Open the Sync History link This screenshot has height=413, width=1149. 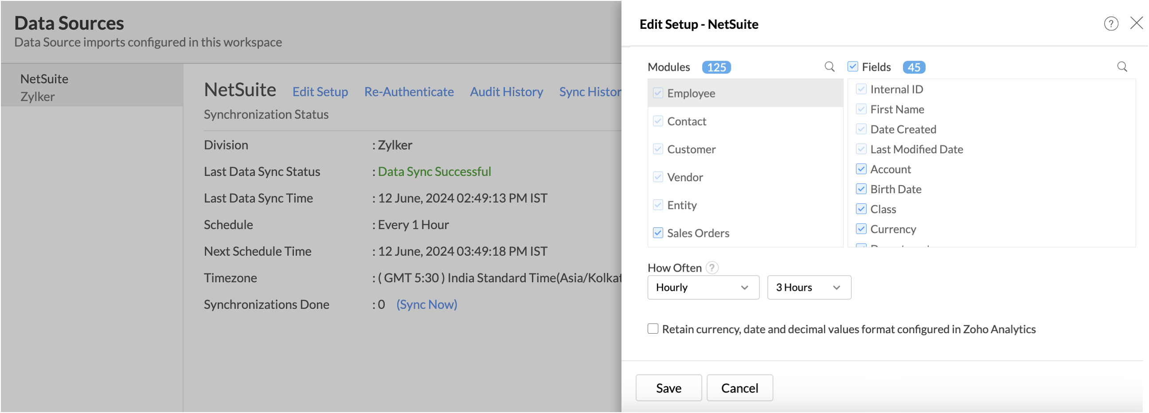tap(590, 92)
